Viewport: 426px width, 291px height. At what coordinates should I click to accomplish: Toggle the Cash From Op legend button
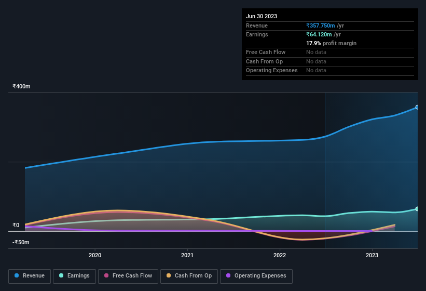(x=189, y=276)
